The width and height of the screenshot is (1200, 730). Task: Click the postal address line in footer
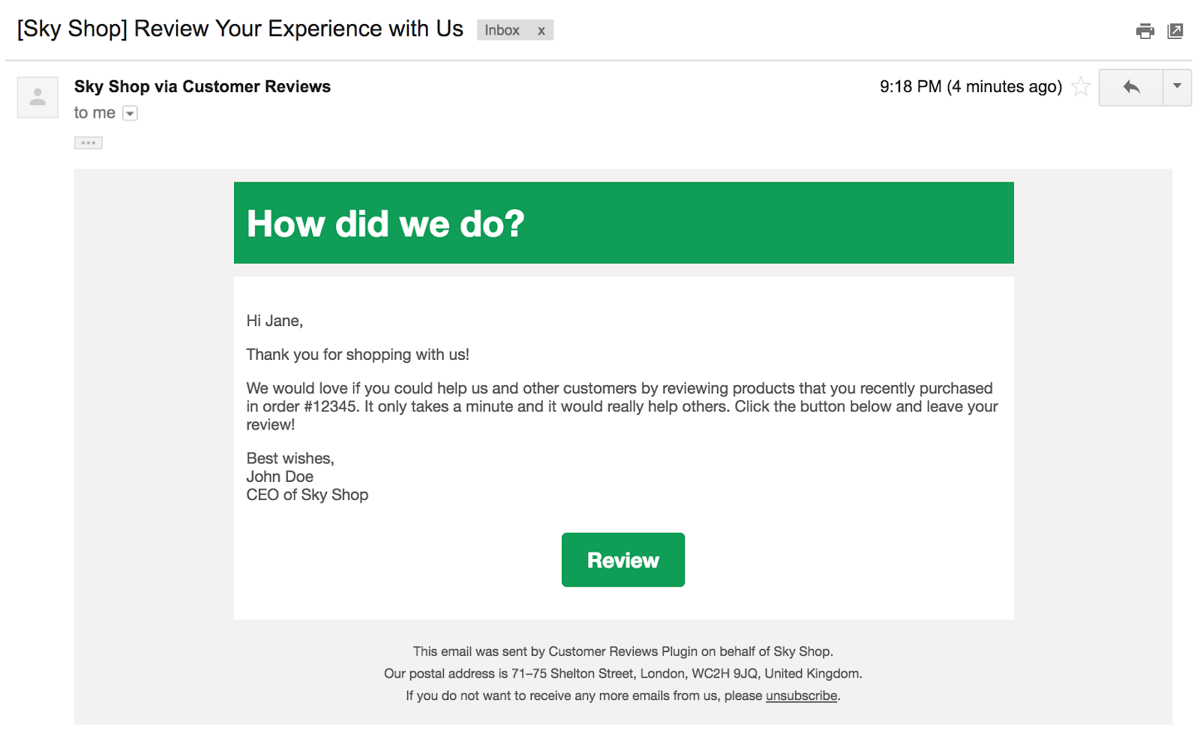(622, 673)
